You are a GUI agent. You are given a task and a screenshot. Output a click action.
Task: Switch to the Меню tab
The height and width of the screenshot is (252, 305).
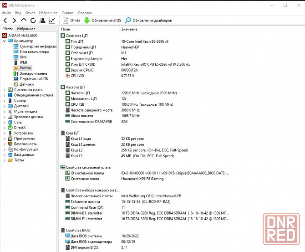7,28
